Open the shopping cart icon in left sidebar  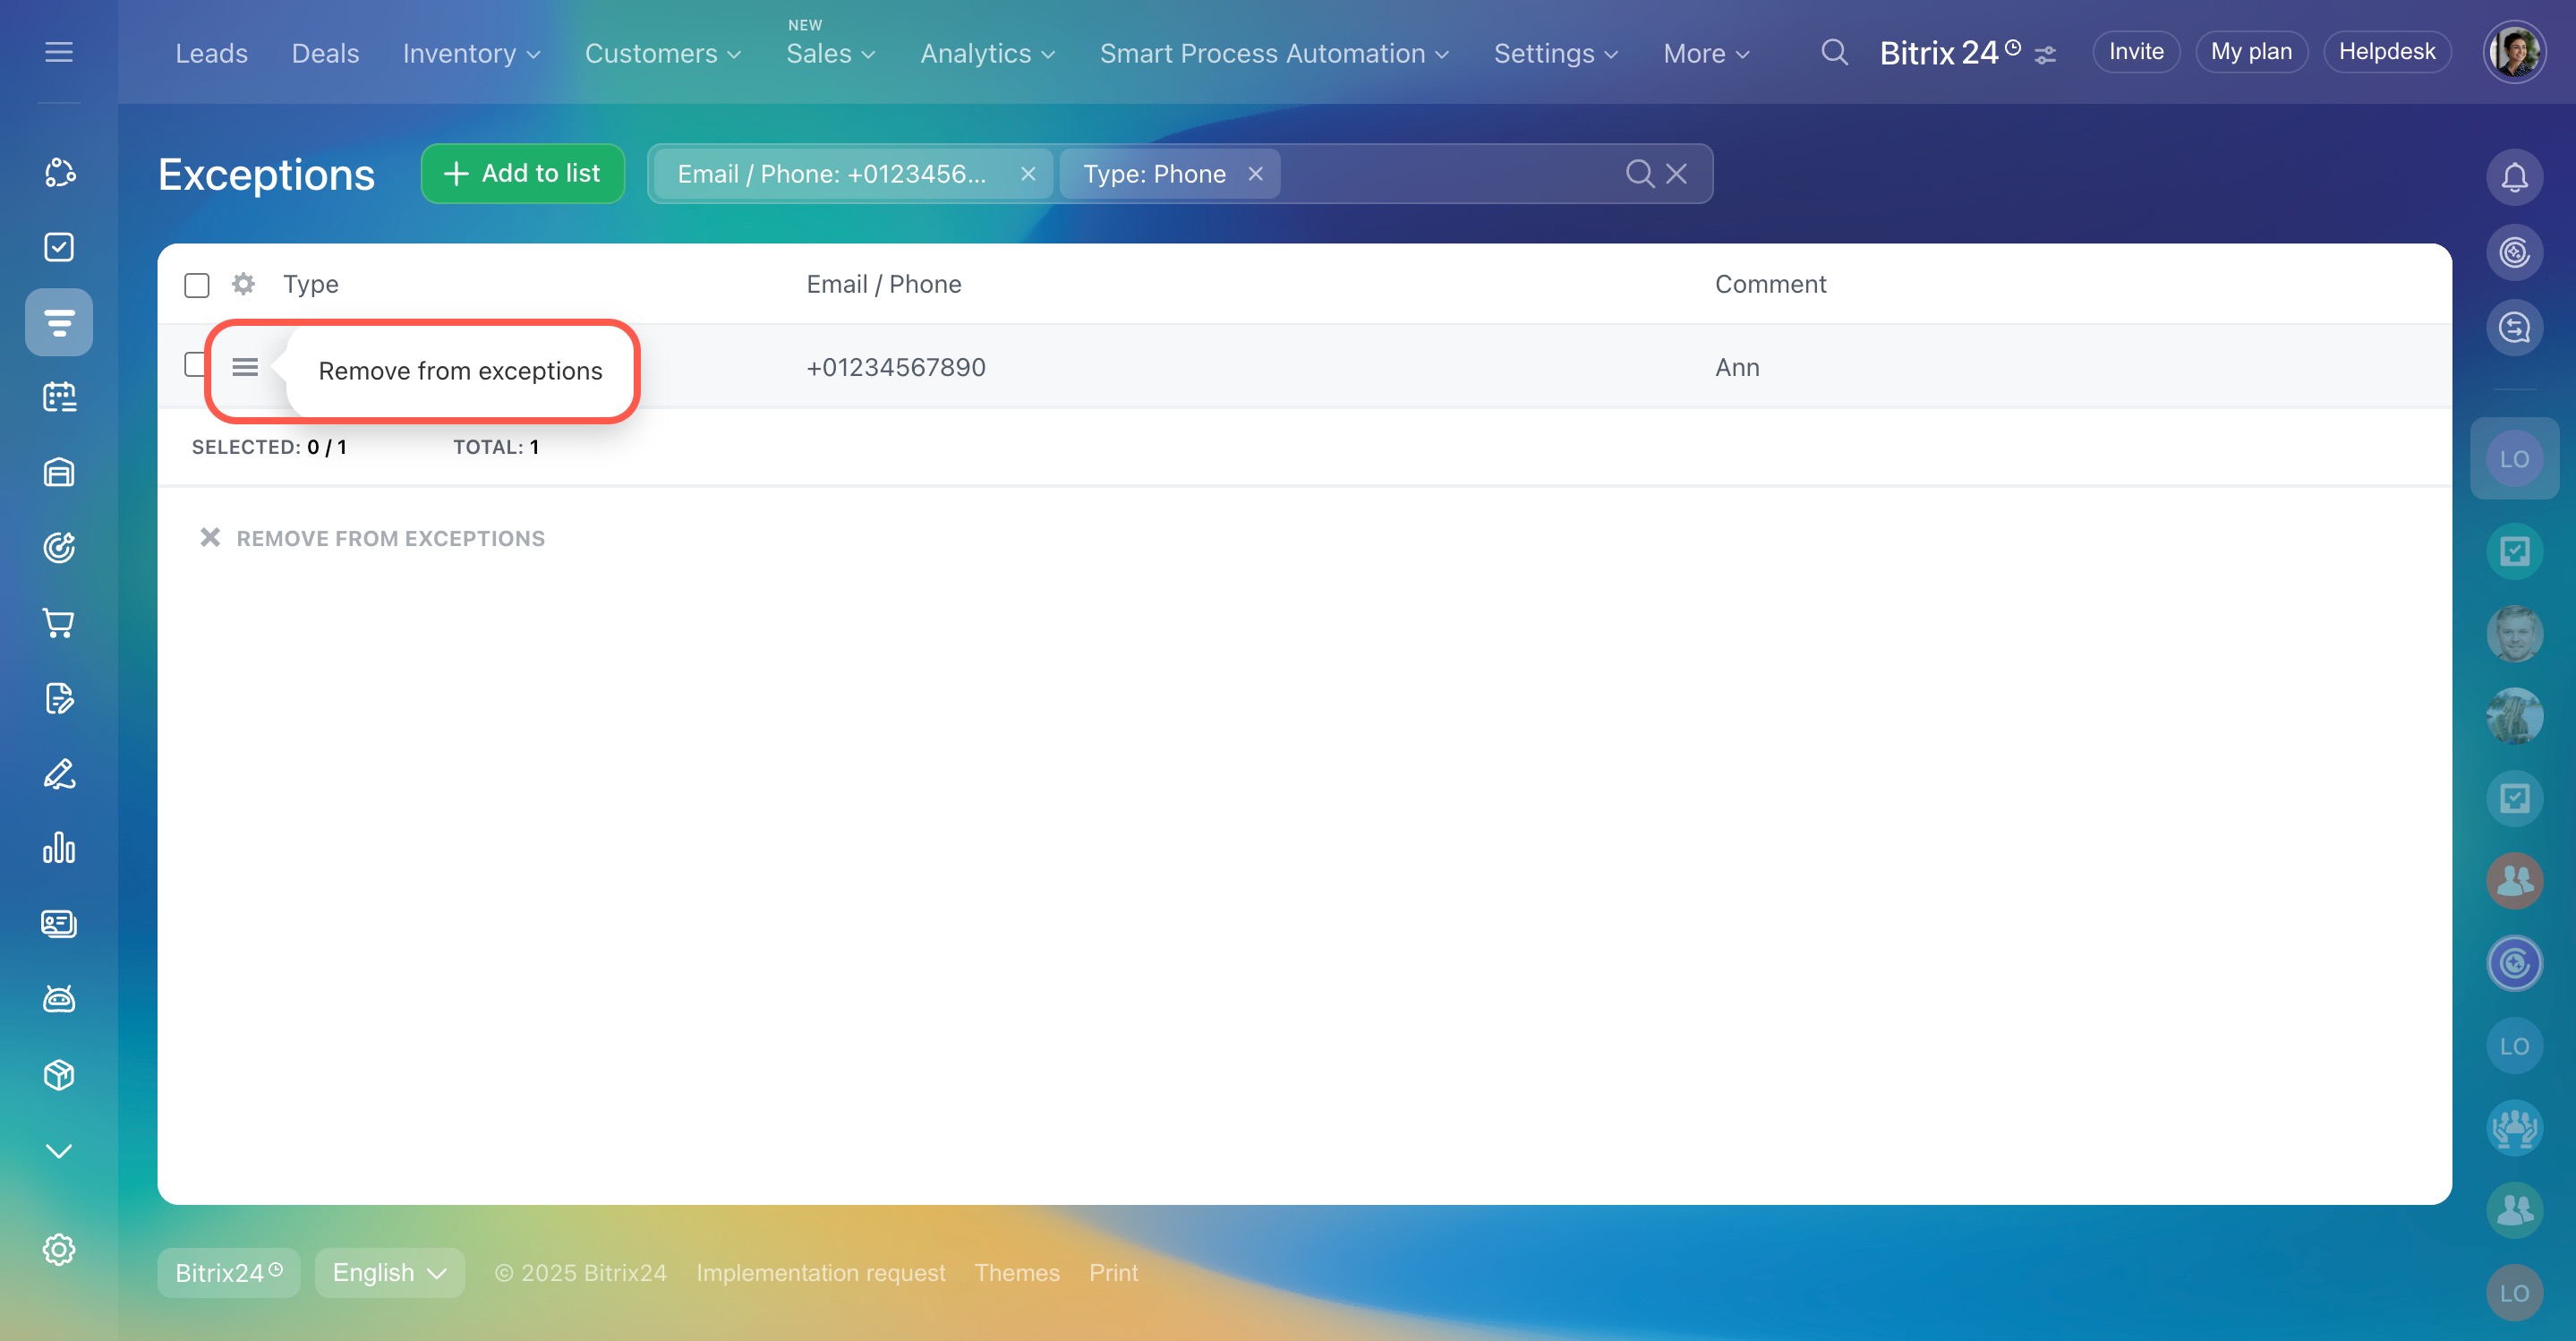click(x=59, y=623)
